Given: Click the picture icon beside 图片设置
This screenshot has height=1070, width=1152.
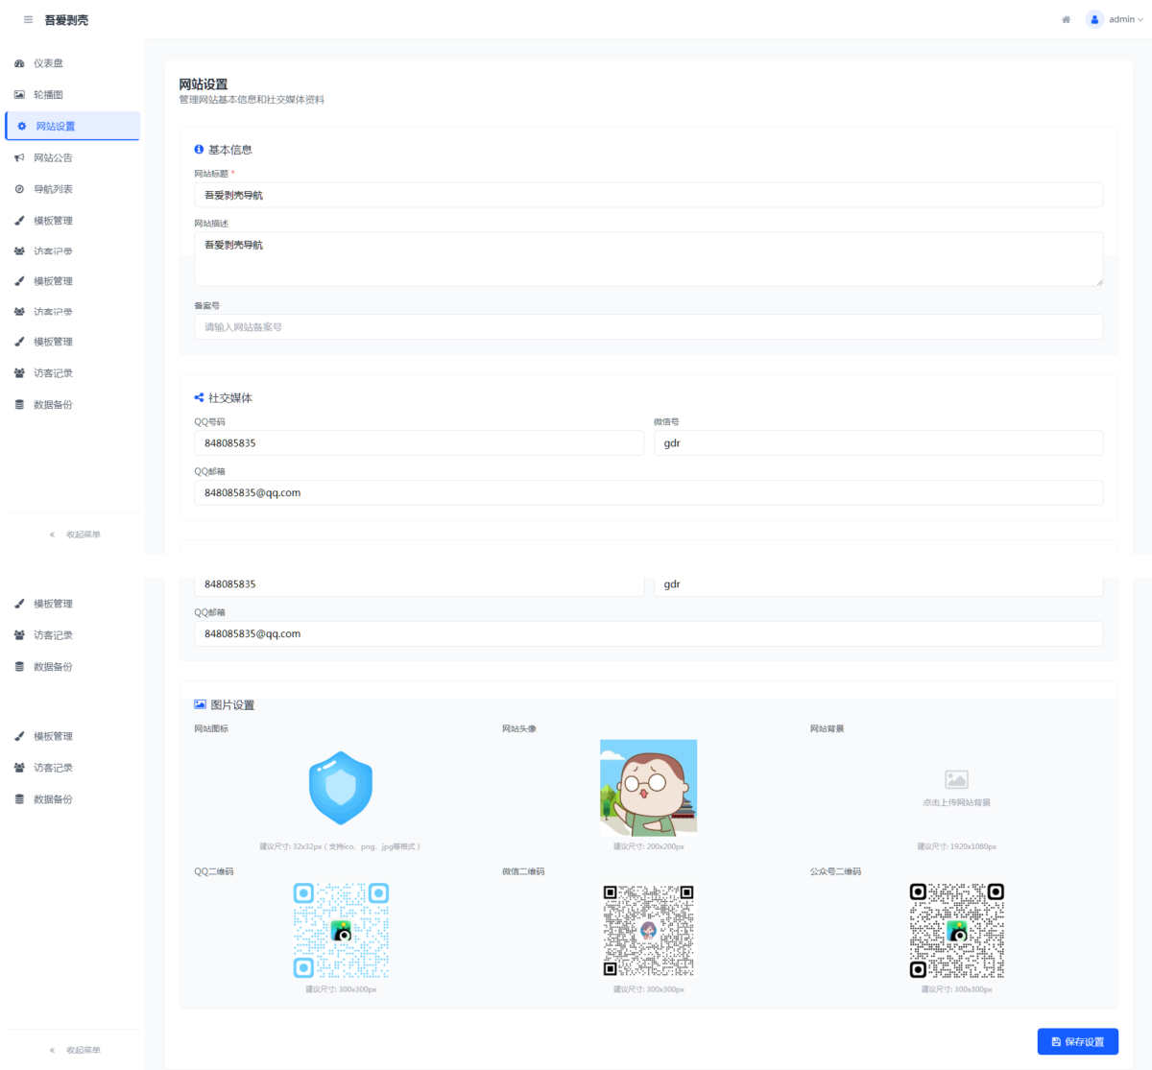Looking at the screenshot, I should 200,704.
